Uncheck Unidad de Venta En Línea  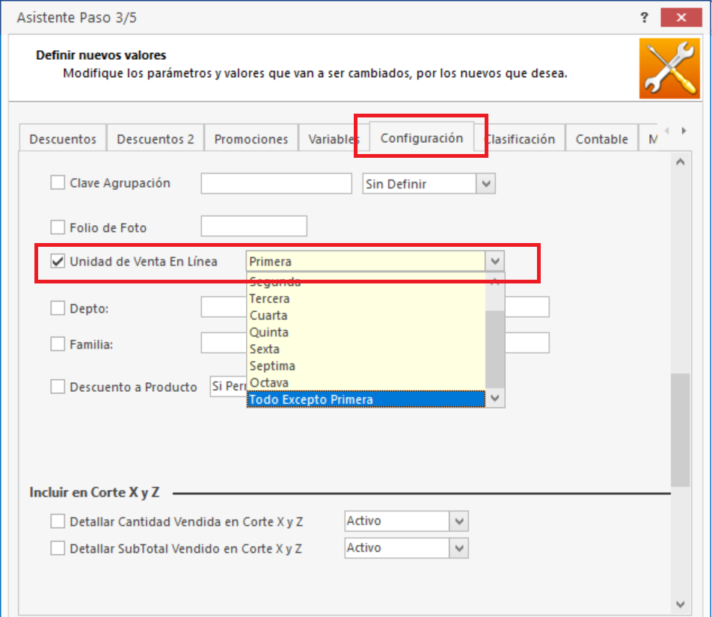point(58,262)
